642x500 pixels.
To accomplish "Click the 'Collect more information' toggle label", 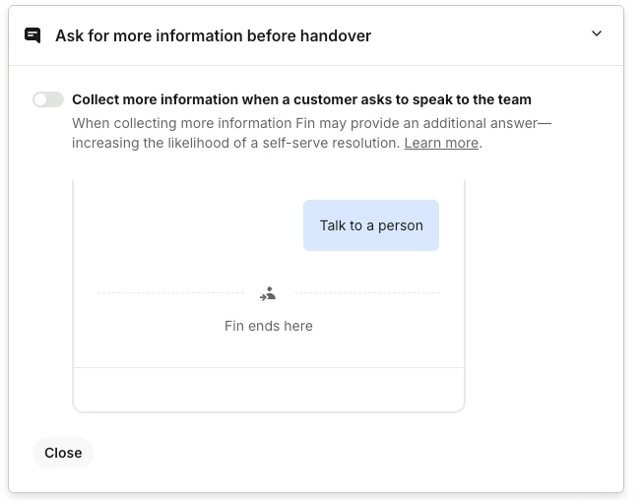I will click(x=301, y=99).
